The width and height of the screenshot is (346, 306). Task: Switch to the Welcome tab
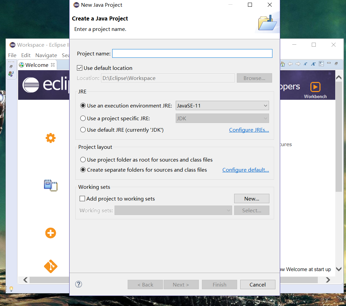click(37, 65)
